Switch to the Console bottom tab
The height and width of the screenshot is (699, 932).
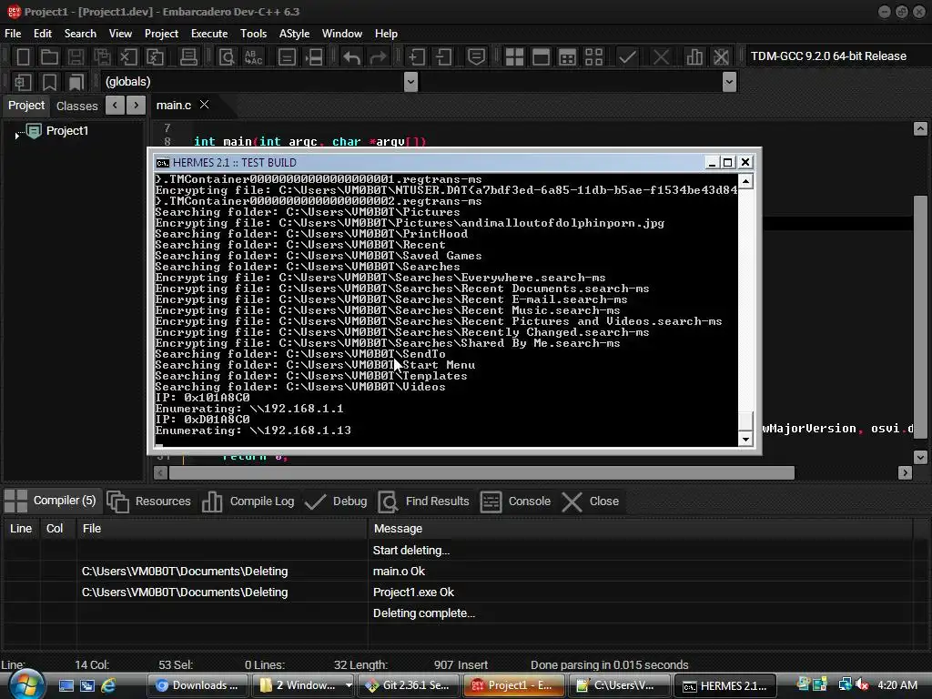515,501
